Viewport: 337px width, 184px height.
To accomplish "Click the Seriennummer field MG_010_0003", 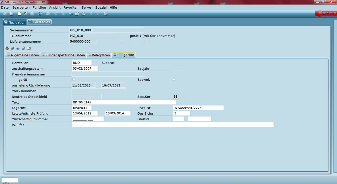I will tap(107, 30).
